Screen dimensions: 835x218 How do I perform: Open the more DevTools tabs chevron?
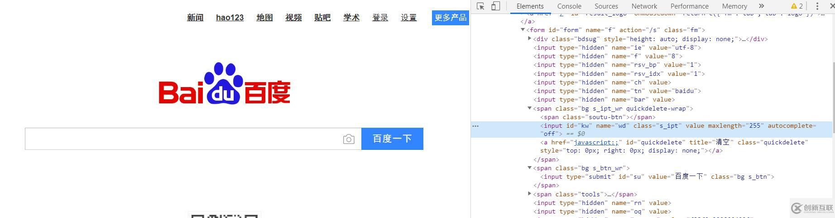761,6
